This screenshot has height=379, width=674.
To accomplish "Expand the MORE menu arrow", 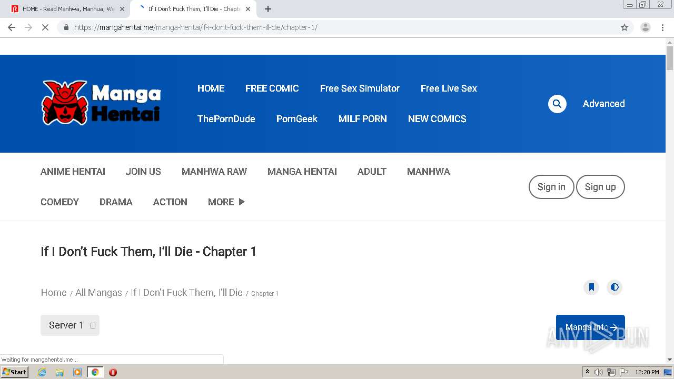I will pos(242,202).
